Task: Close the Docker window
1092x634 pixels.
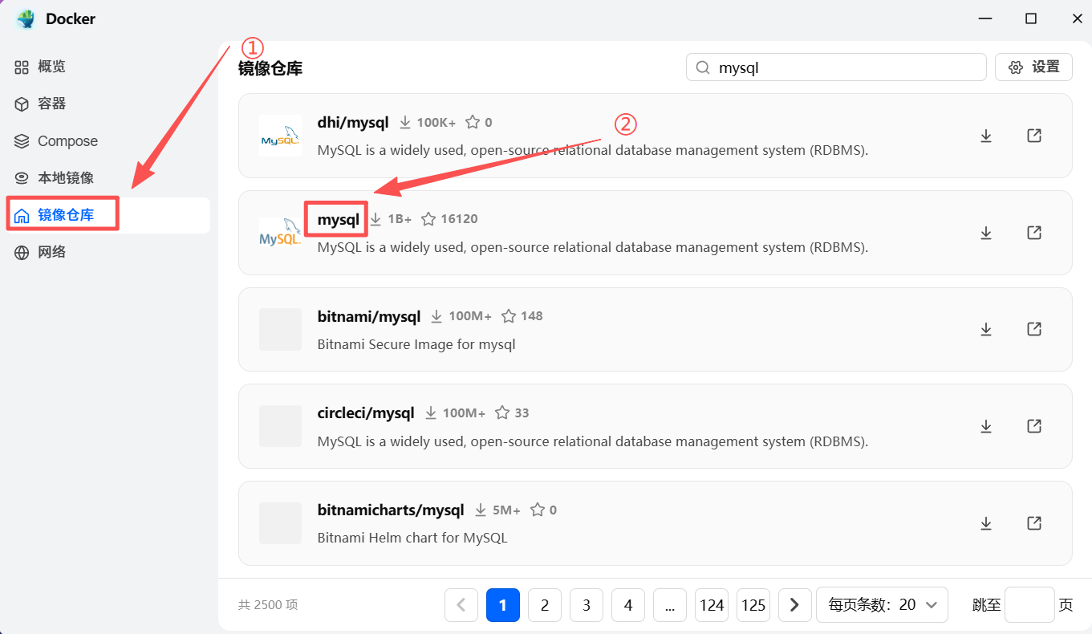Action: tap(1077, 18)
